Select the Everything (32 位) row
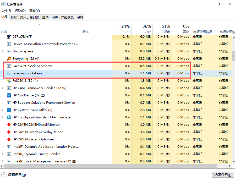The width and height of the screenshot is (235, 181). [116, 59]
